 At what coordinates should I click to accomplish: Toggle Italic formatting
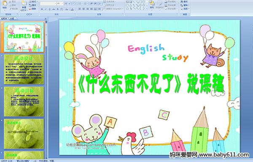(x=46, y=9)
